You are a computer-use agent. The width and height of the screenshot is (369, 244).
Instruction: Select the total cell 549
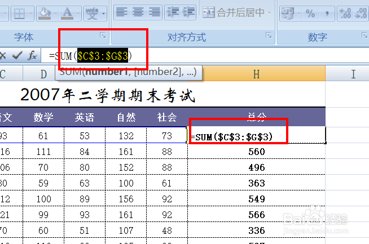pos(257,198)
